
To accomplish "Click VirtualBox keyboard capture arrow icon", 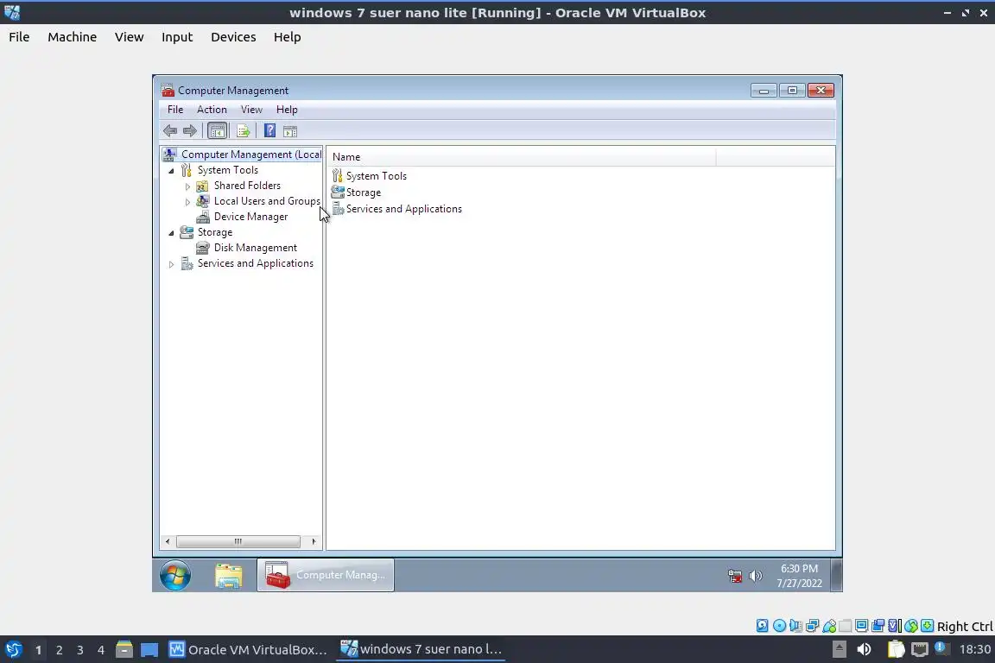I will [x=927, y=626].
